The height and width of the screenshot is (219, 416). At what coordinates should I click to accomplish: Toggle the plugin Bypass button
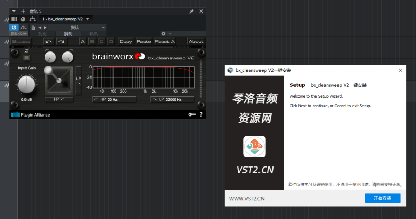tap(21, 42)
